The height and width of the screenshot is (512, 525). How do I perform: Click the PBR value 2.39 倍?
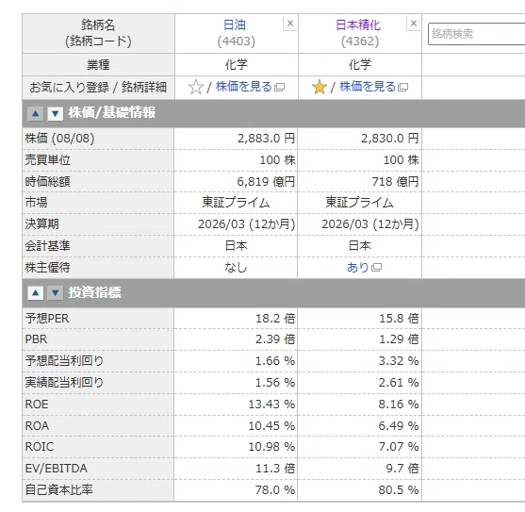point(275,339)
